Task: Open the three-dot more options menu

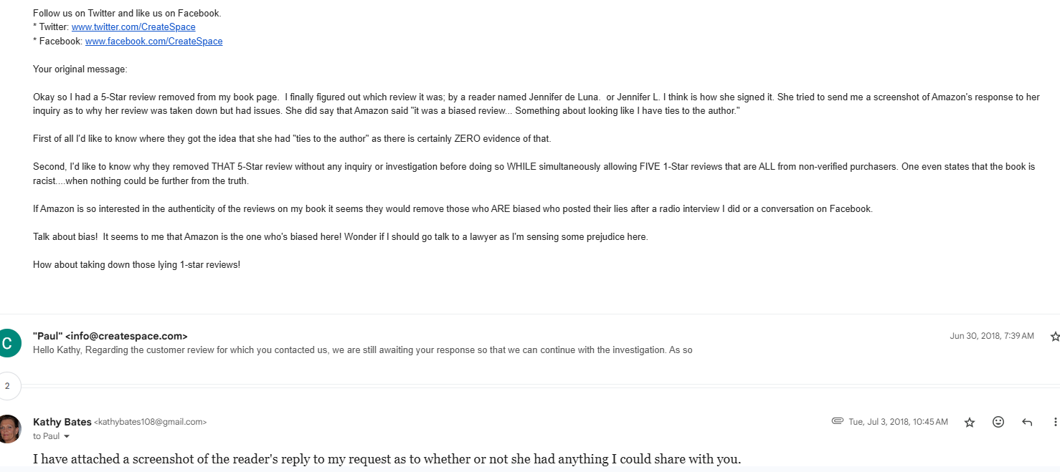Action: click(1055, 423)
